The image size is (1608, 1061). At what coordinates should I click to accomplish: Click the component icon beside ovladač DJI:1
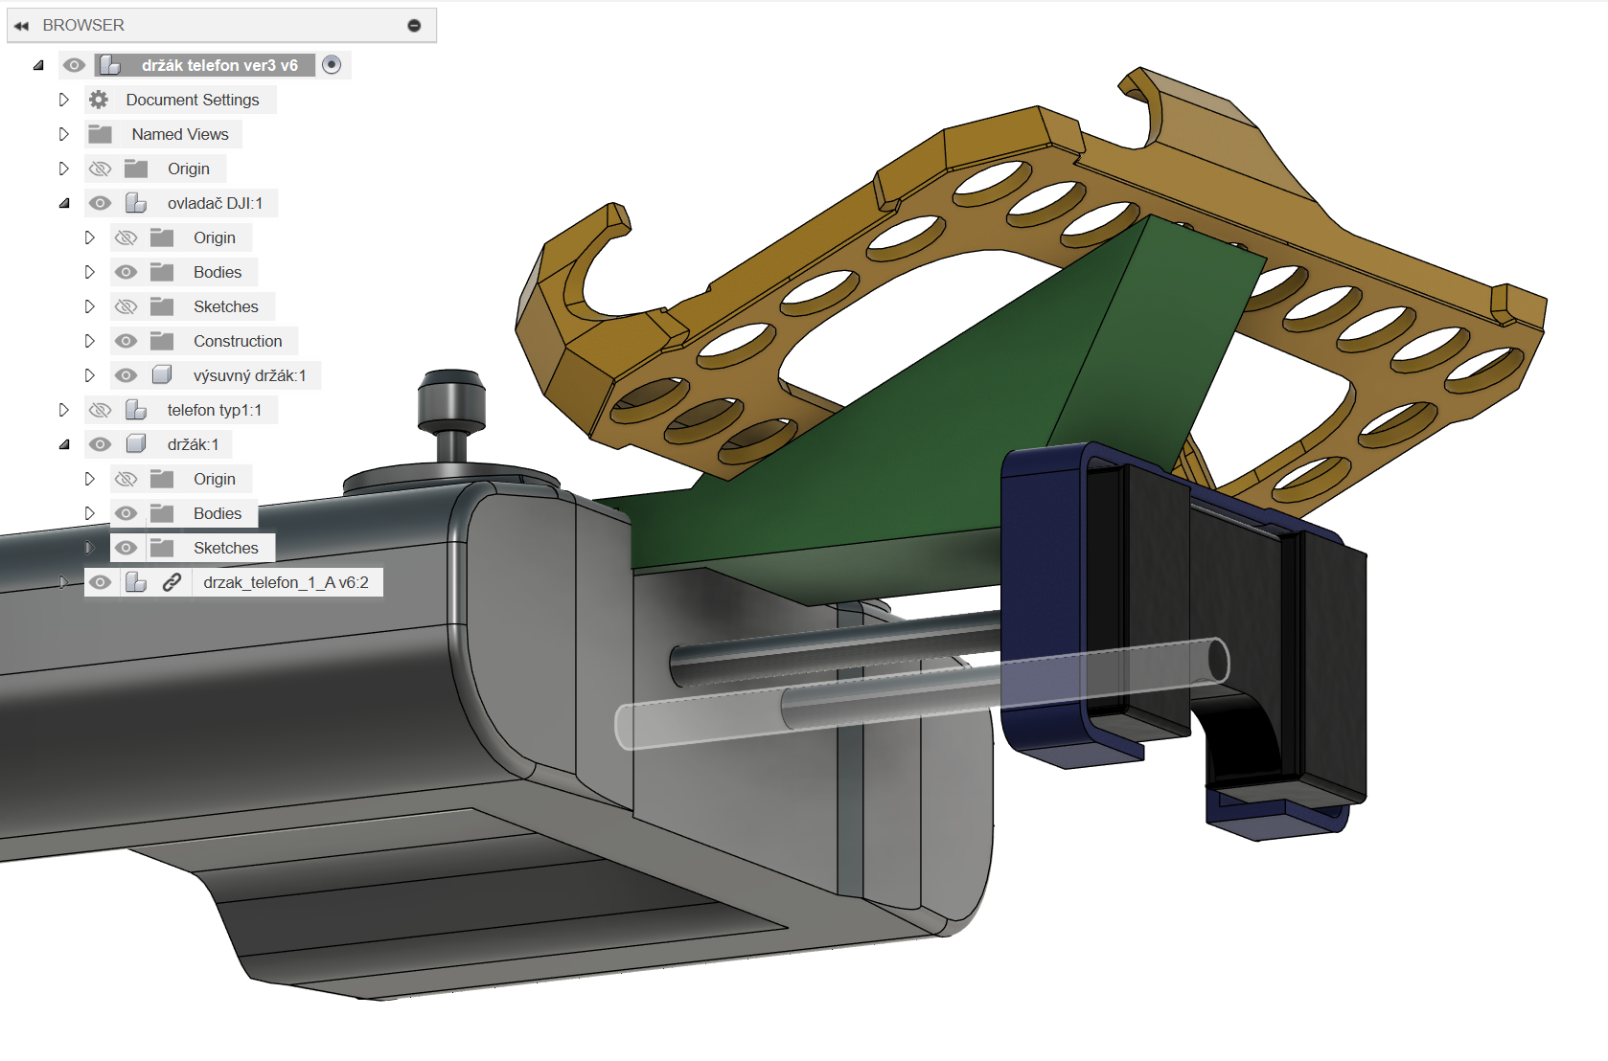[x=136, y=203]
